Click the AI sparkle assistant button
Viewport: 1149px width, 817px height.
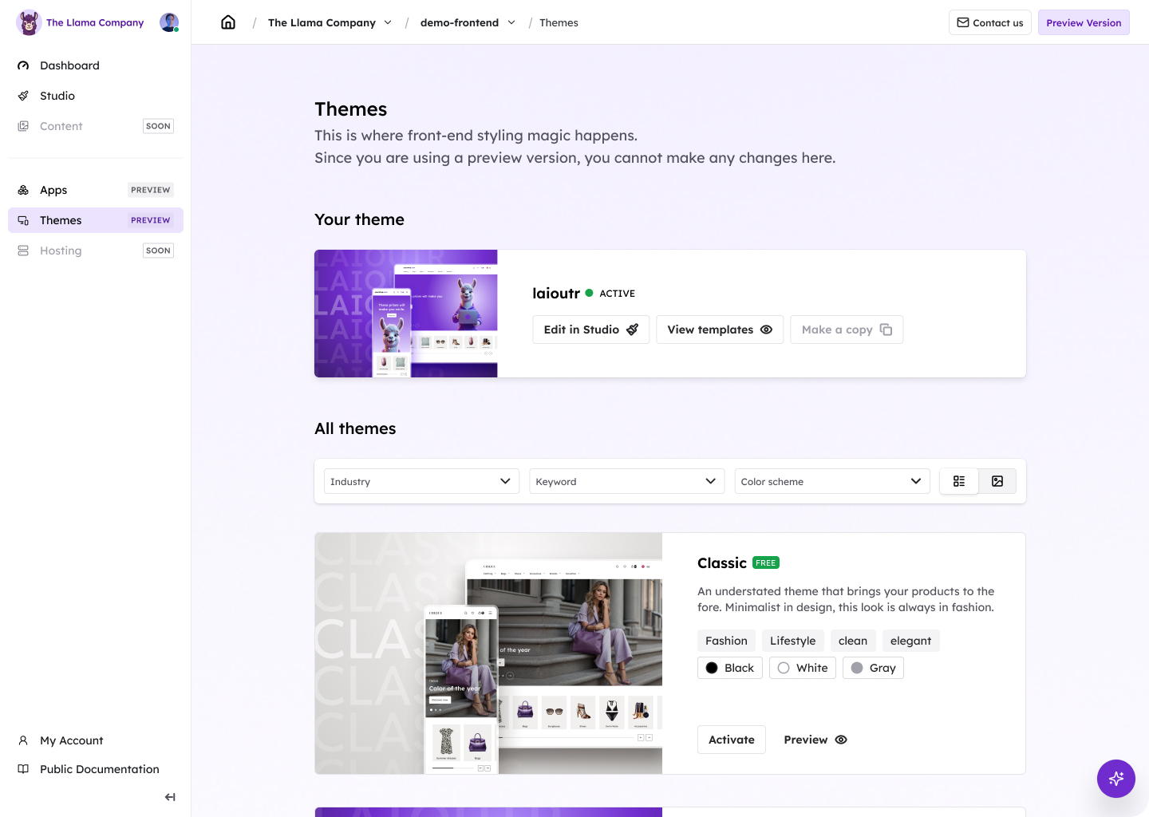point(1115,779)
